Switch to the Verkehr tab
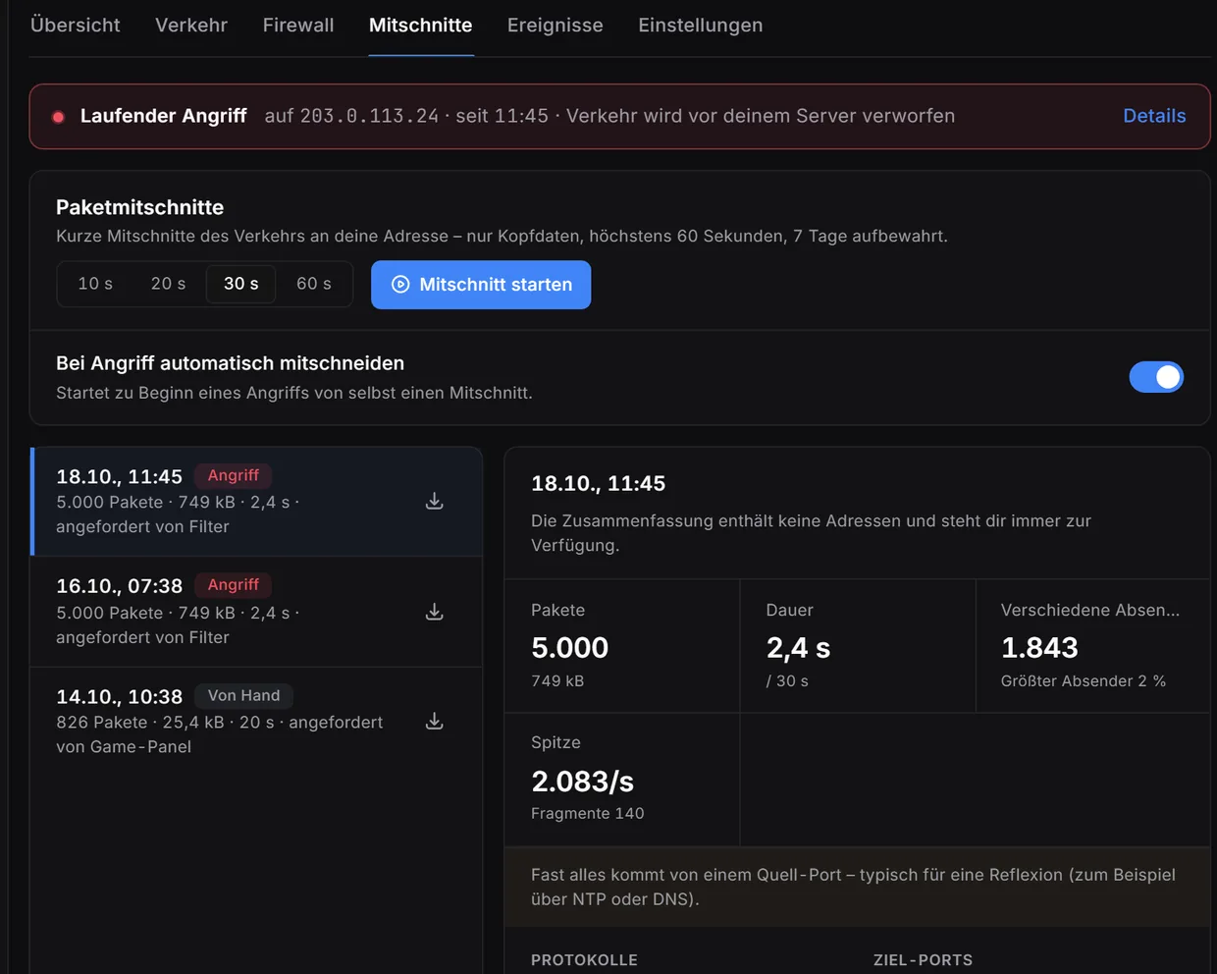 pyautogui.click(x=191, y=26)
